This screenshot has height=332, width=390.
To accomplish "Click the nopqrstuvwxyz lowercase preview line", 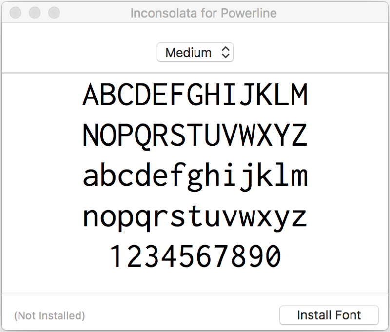I will [x=195, y=217].
